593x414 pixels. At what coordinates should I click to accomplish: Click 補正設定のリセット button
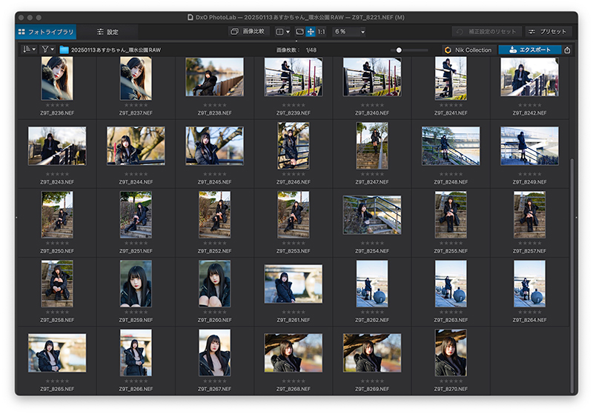(487, 32)
